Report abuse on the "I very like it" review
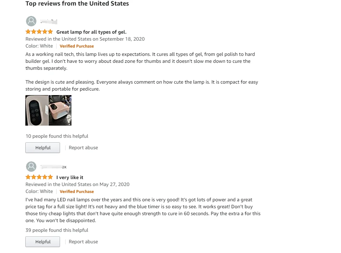 pos(83,242)
